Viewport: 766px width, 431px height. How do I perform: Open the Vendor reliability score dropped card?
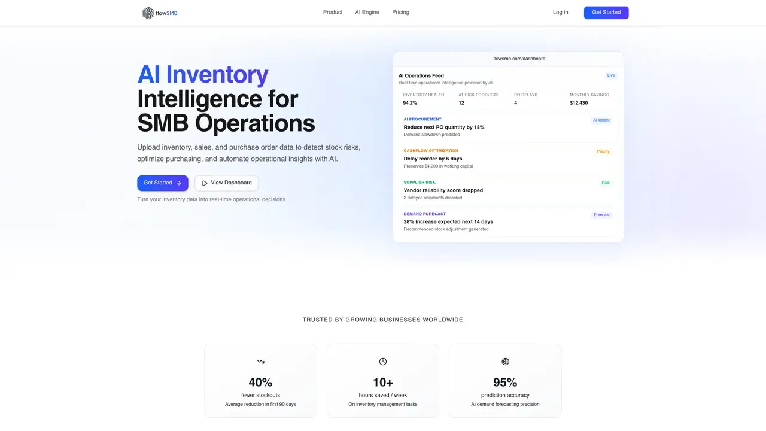click(508, 190)
